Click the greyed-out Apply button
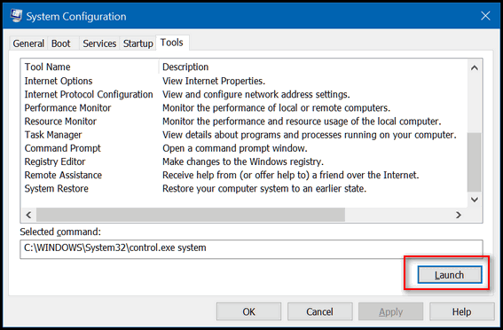 point(390,311)
